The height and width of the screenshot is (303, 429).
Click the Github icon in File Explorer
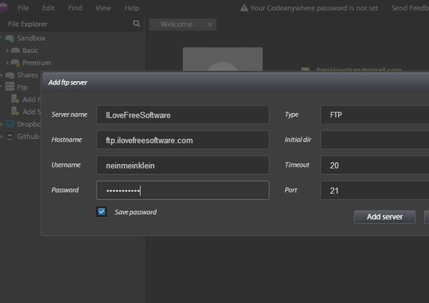(x=10, y=135)
